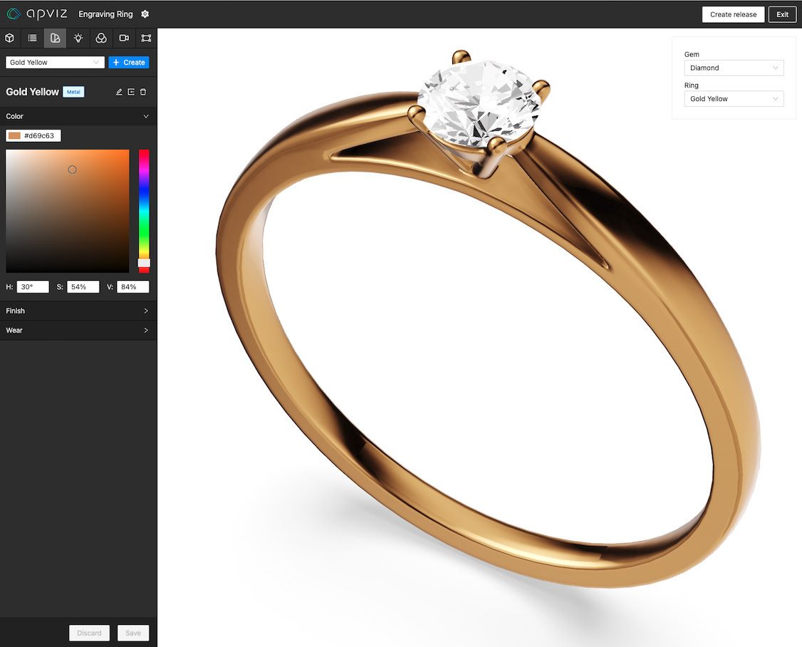The height and width of the screenshot is (647, 802).
Task: Open the layers list panel icon
Action: [x=32, y=38]
